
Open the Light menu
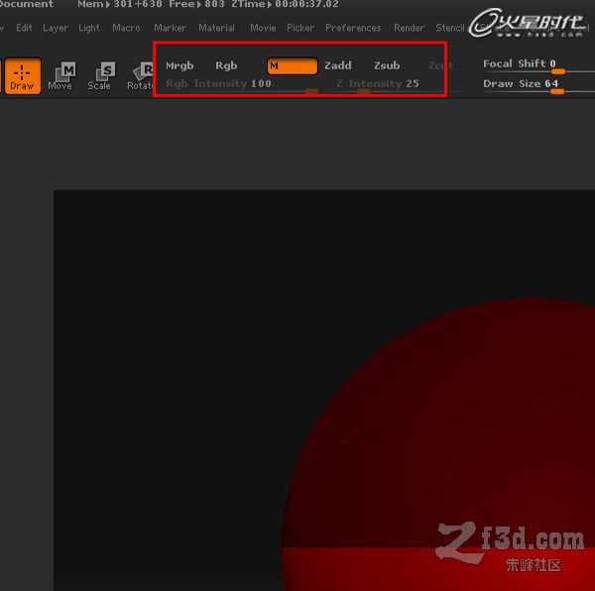pos(89,28)
